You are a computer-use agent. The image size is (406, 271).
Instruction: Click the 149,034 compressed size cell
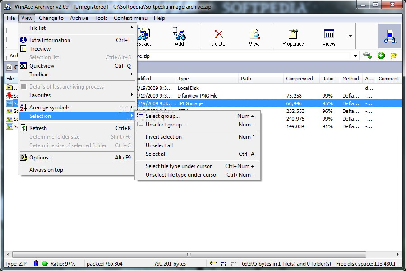coord(295,126)
